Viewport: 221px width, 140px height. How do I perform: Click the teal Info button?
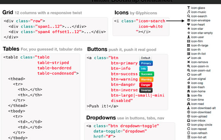144,68
